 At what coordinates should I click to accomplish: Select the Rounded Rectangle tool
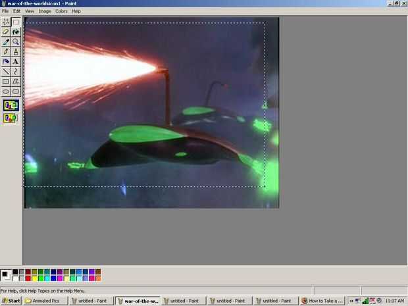pos(16,91)
